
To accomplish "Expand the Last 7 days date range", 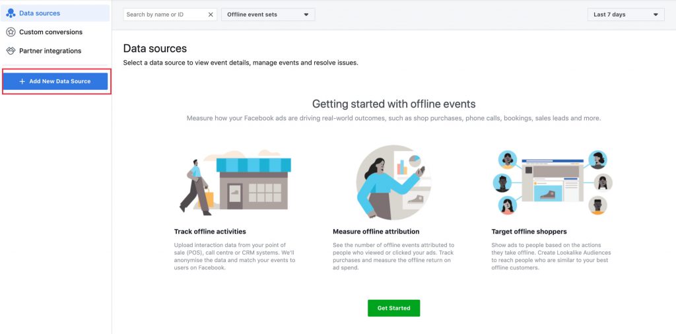I will click(625, 15).
